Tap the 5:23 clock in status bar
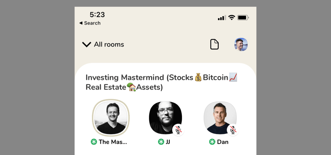Viewport: 331px width, 155px height. tap(97, 15)
